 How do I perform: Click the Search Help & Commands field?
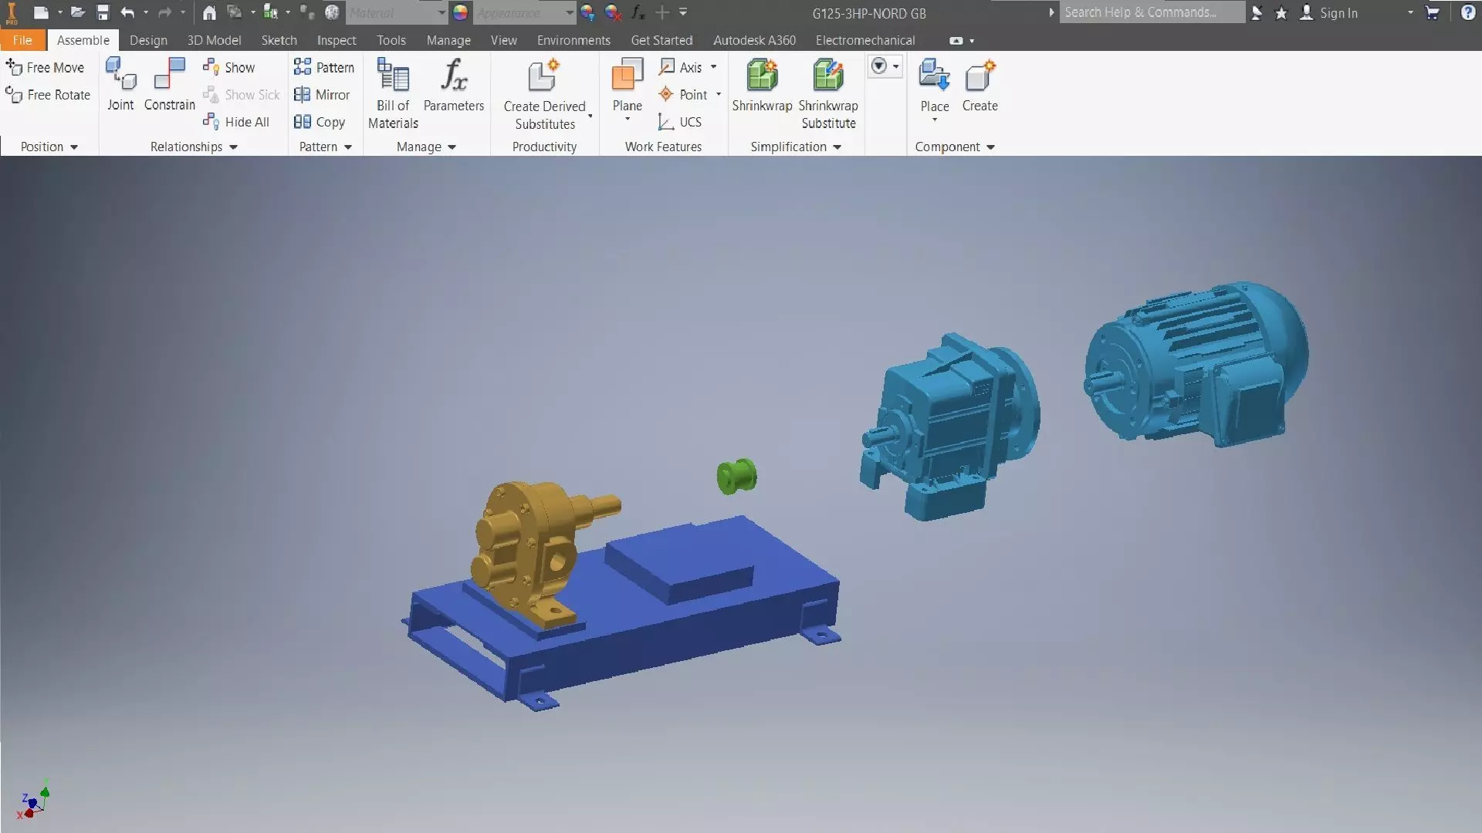pyautogui.click(x=1152, y=12)
